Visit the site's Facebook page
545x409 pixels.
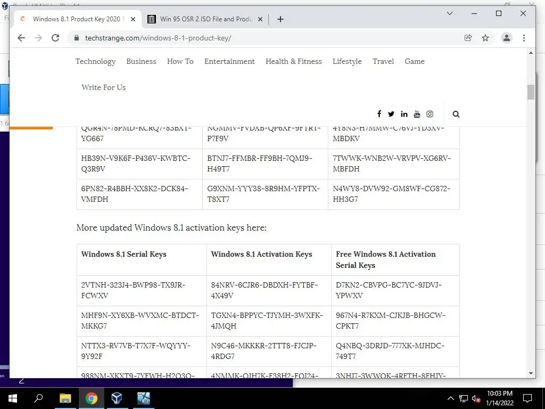pyautogui.click(x=379, y=114)
